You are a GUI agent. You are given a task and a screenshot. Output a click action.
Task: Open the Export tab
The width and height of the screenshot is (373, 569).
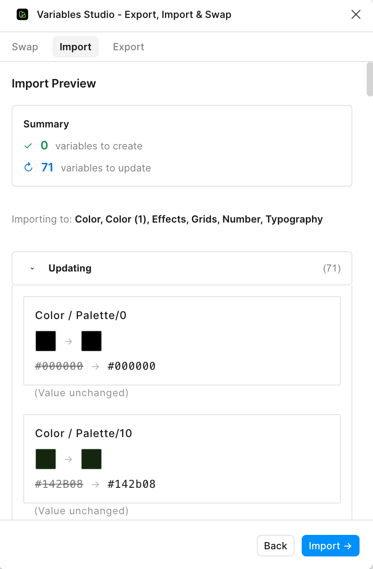pos(128,47)
